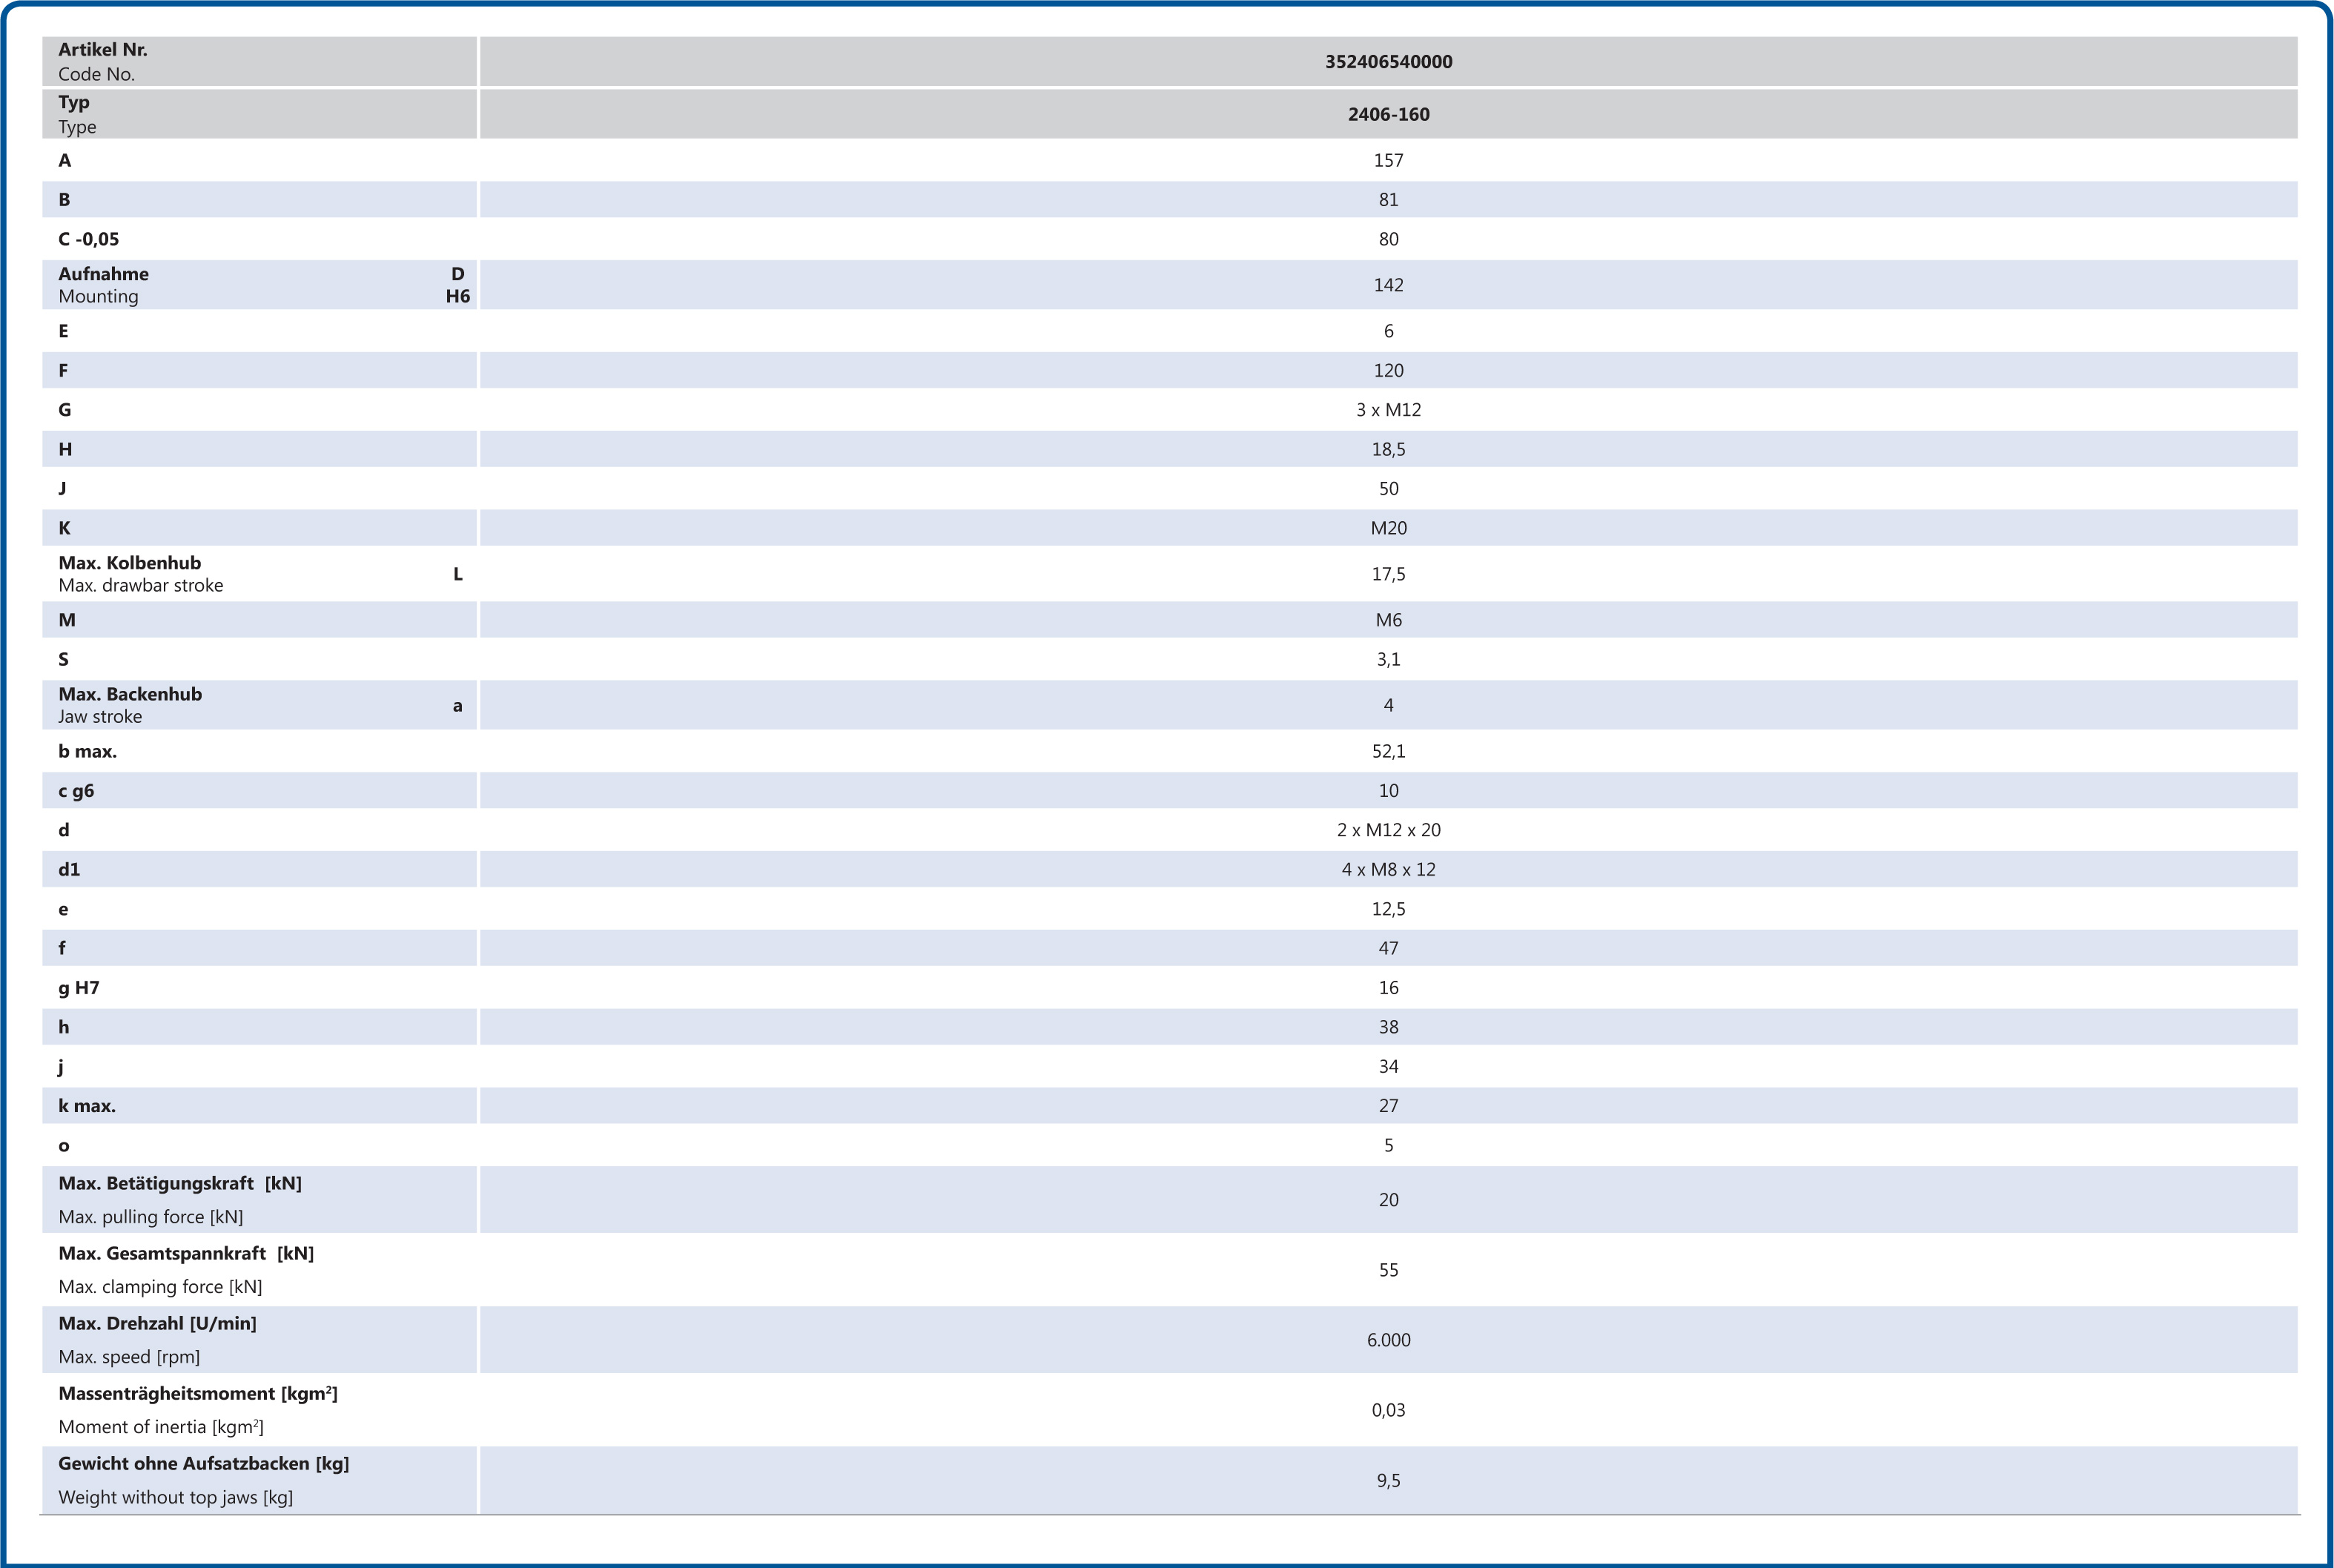Select the b max. row label
Viewport: 2334px width, 1568px height.
(x=88, y=752)
